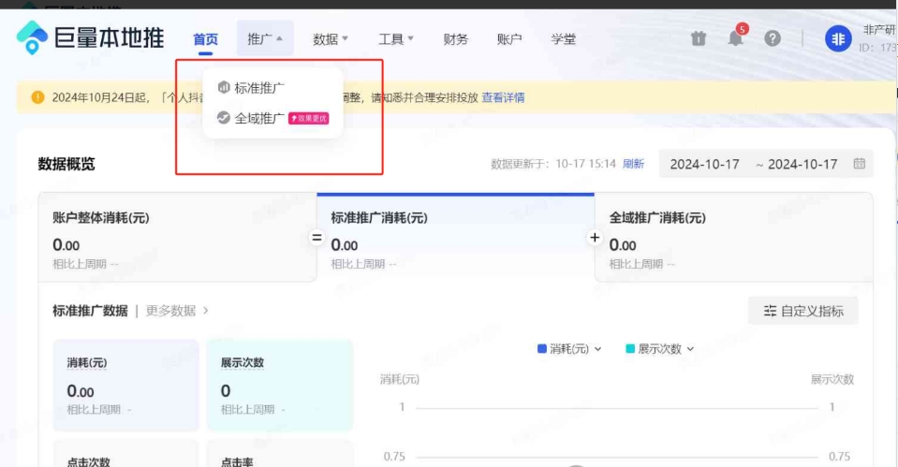Click the 数据概览 heading
The width and height of the screenshot is (898, 467).
tap(66, 164)
